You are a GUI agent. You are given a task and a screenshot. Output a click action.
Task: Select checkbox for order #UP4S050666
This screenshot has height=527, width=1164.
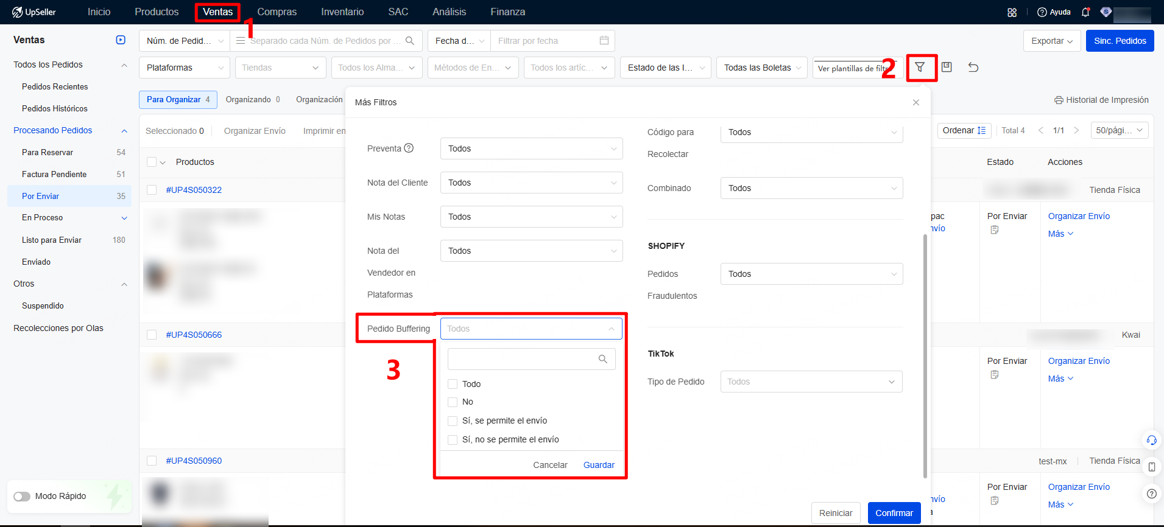(152, 335)
